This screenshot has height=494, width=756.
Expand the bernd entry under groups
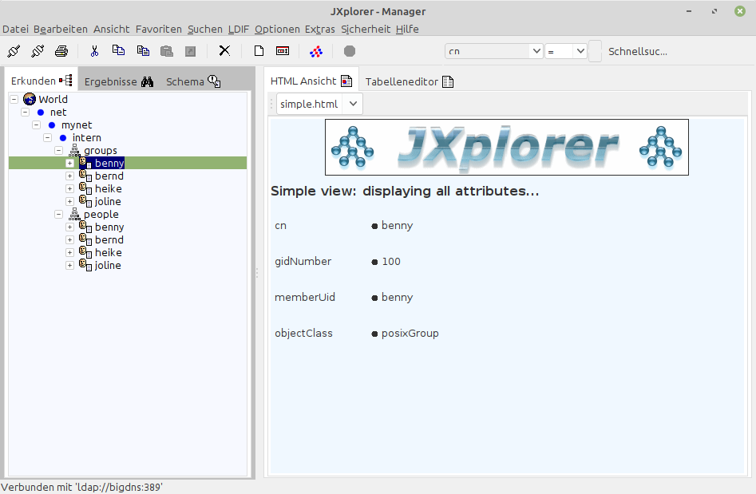[x=70, y=176]
